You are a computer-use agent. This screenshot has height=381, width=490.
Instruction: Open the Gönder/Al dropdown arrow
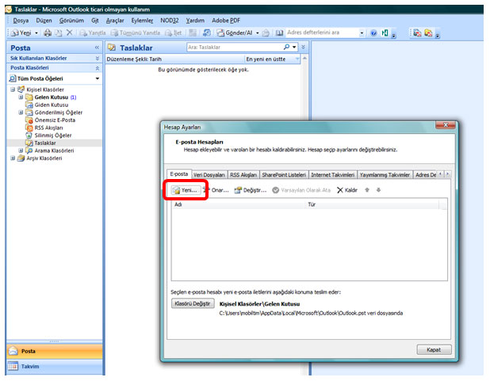(x=258, y=32)
